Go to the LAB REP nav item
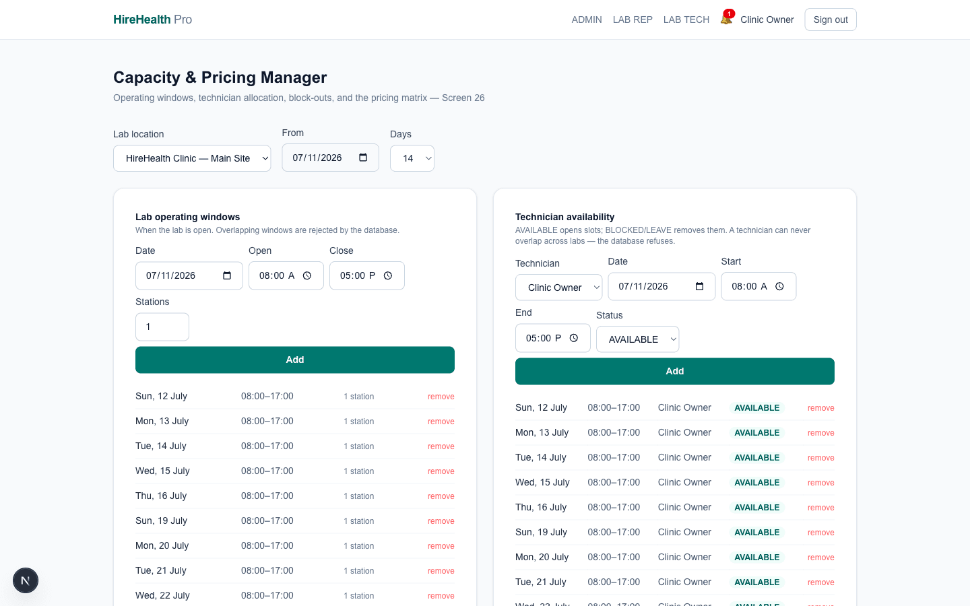 [x=633, y=20]
